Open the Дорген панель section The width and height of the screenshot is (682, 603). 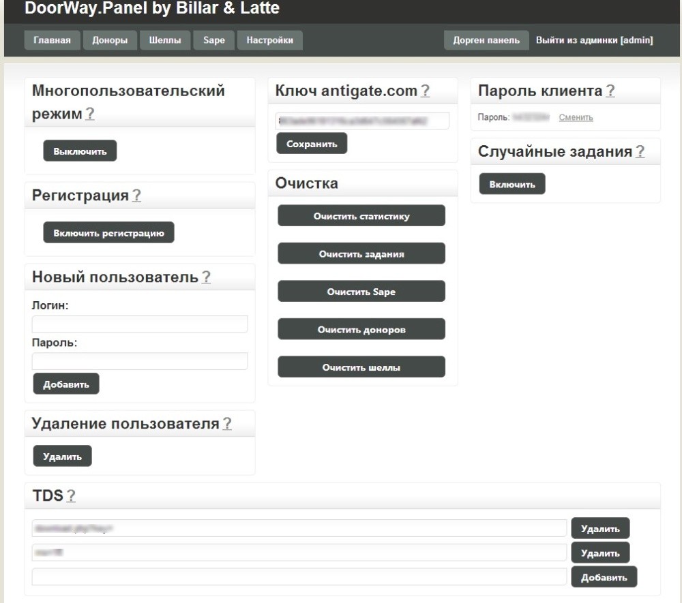pyautogui.click(x=486, y=40)
